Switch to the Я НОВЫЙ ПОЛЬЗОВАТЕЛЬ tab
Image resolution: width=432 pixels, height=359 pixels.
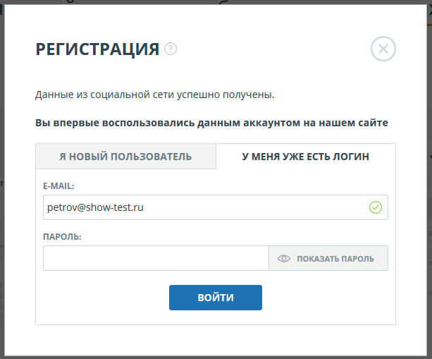click(125, 157)
